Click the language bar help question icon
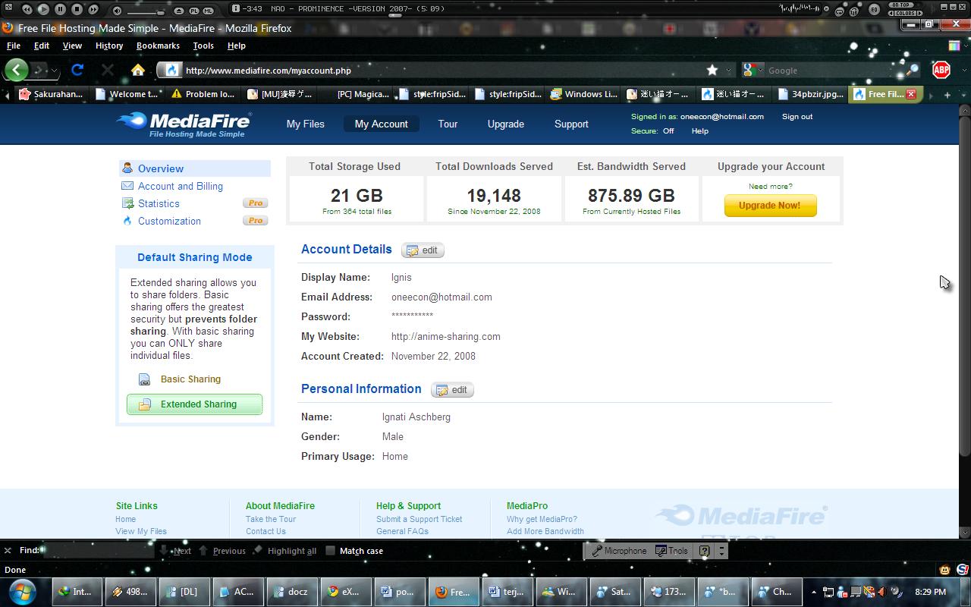 [x=704, y=551]
